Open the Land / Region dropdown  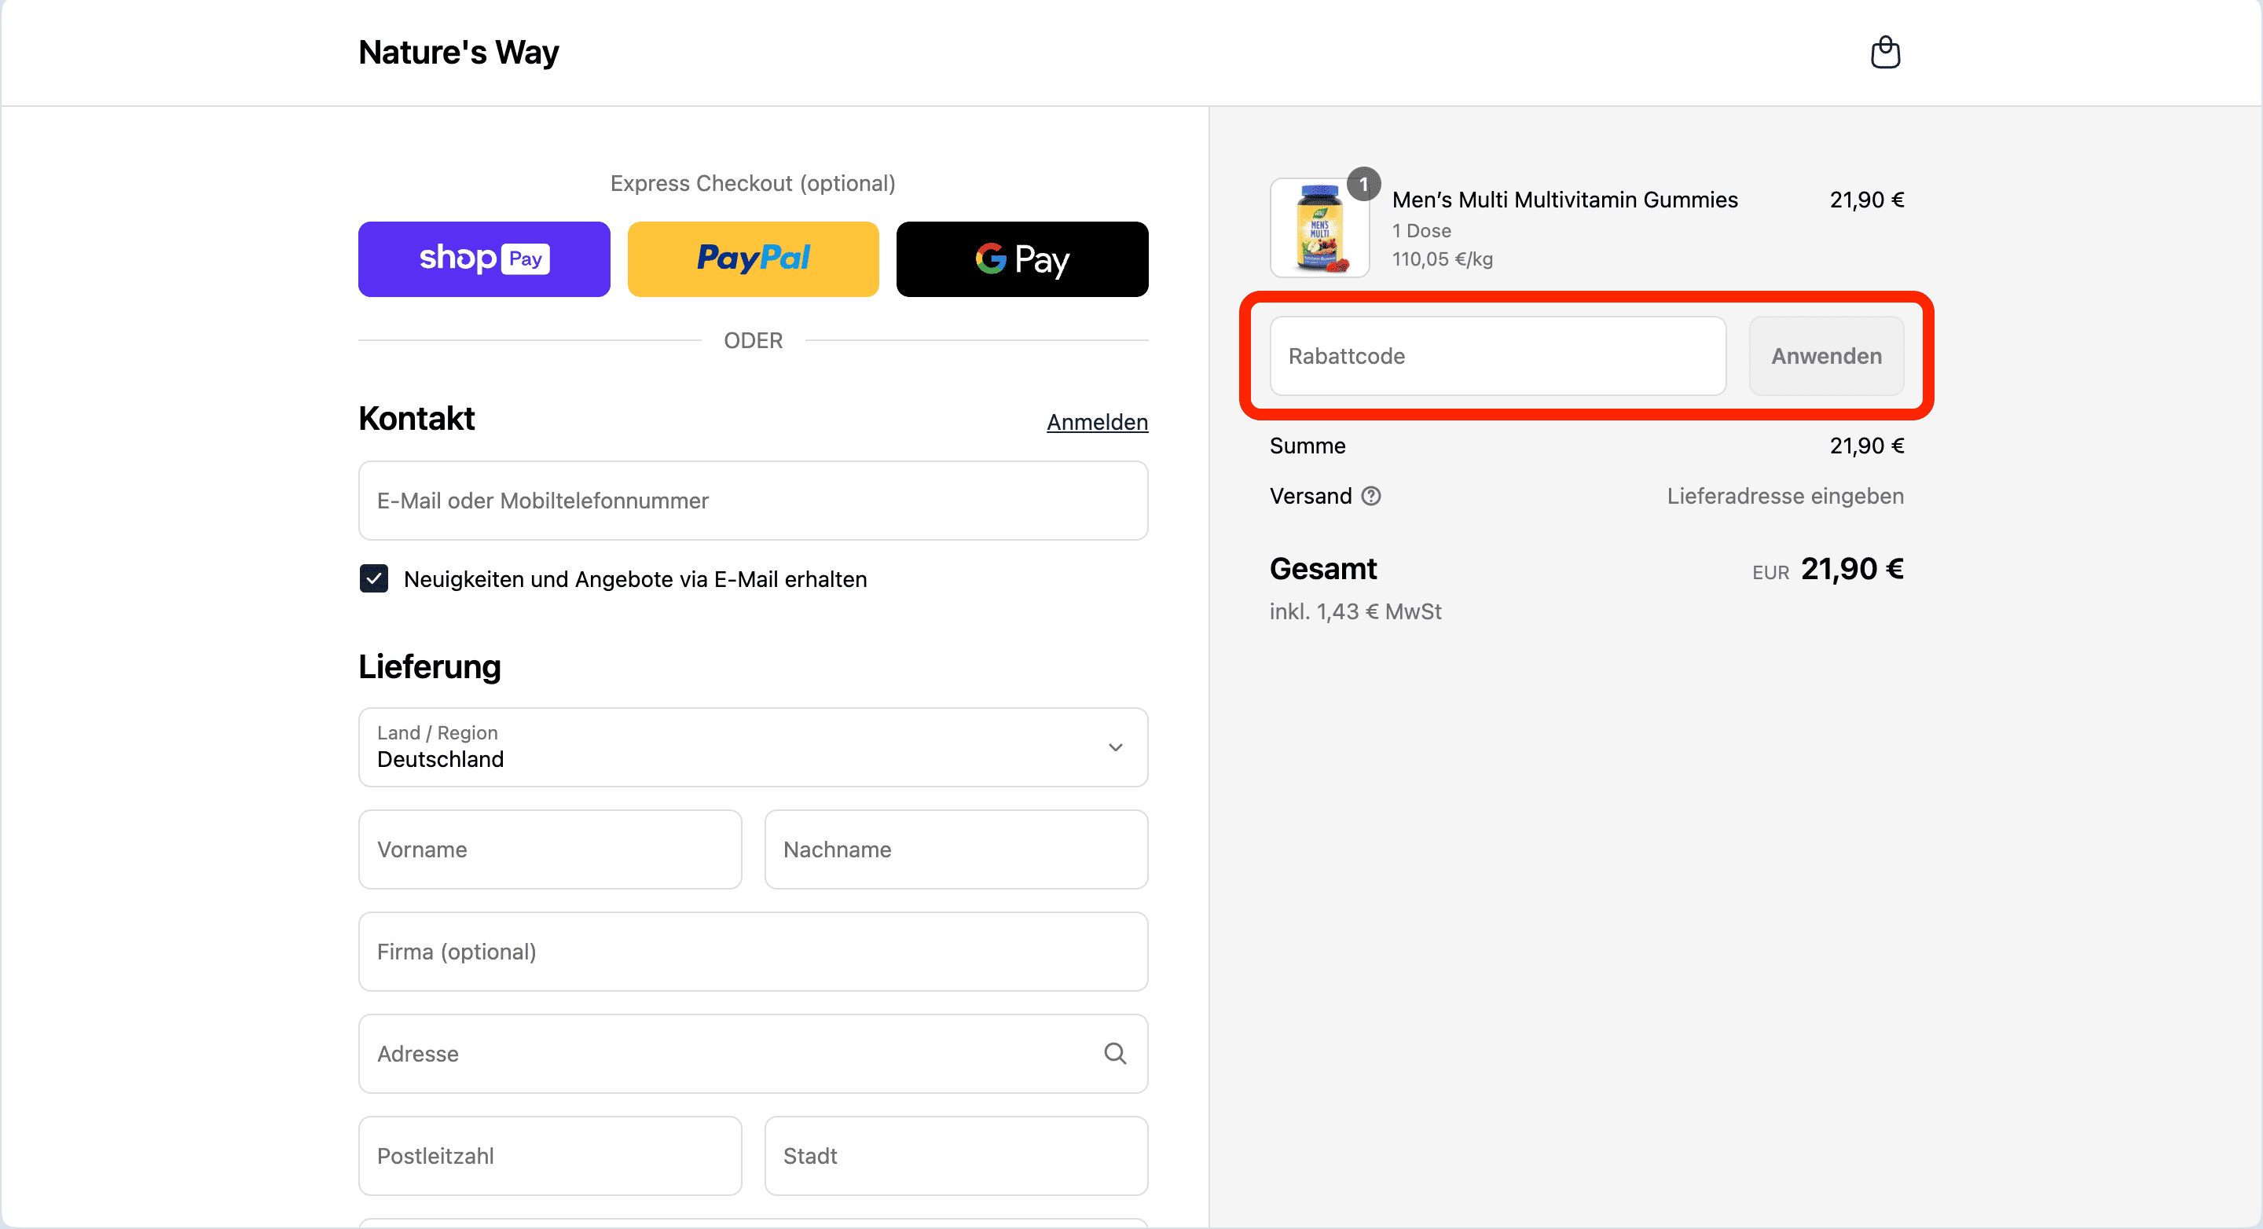[x=753, y=747]
